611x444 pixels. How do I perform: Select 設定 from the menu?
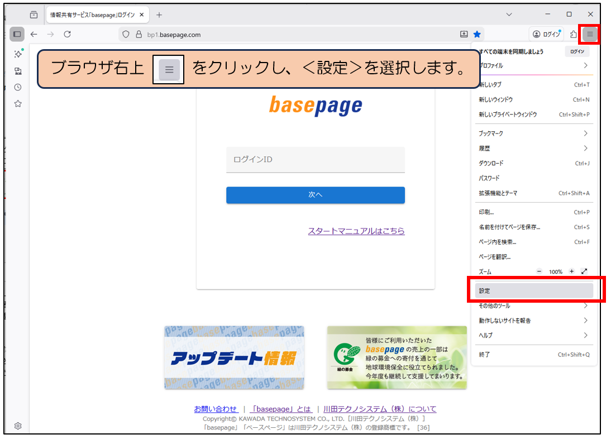point(533,291)
